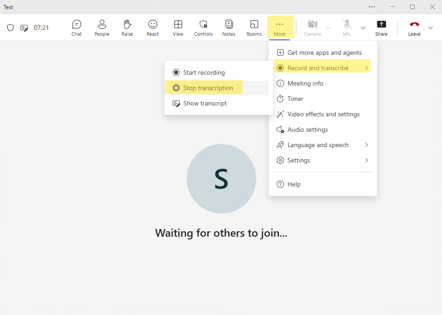Open meeting Controls
442x315 pixels.
[203, 28]
